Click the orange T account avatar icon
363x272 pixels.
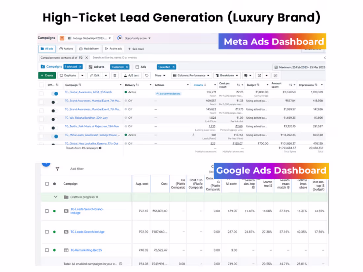click(x=62, y=38)
